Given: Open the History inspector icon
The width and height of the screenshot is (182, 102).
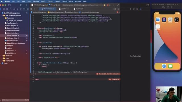Looking at the screenshot, I should click(x=134, y=9).
